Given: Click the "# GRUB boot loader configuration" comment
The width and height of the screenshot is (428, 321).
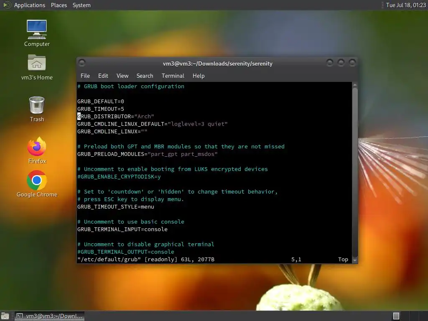Looking at the screenshot, I should pos(131,86).
